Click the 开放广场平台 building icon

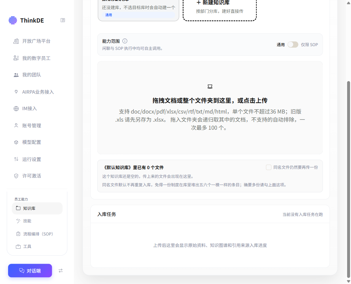pyautogui.click(x=16, y=41)
